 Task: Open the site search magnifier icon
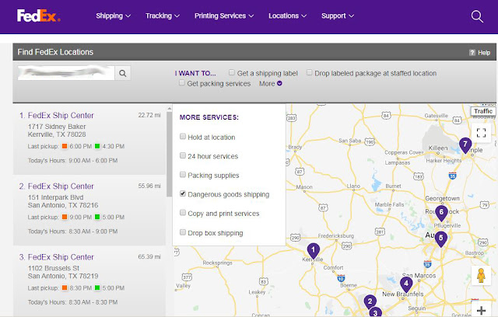tap(477, 16)
